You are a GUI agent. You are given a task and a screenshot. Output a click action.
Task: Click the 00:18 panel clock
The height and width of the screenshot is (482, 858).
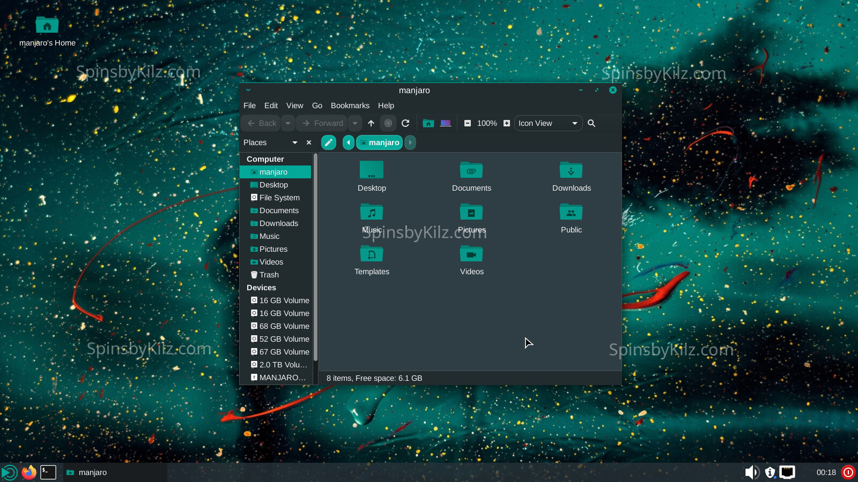coord(826,472)
